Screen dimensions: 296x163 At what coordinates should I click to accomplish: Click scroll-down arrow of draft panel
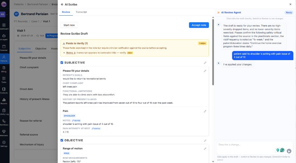[213, 162]
